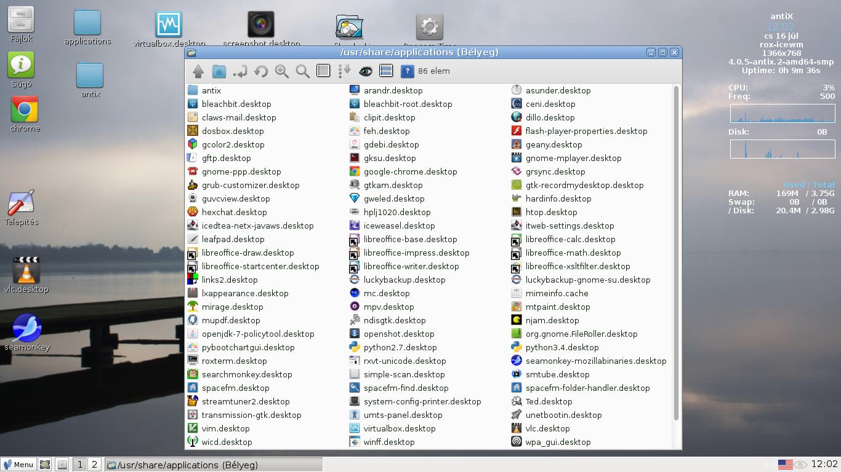Select arandr.desktop entry

point(386,90)
